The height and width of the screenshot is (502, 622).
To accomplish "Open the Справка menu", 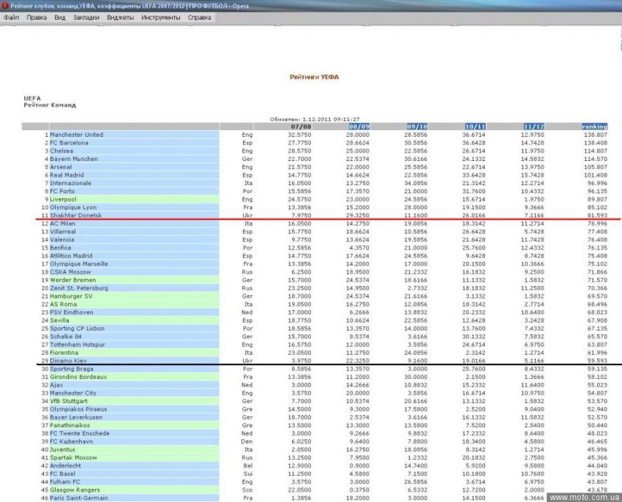I will pyautogui.click(x=199, y=18).
